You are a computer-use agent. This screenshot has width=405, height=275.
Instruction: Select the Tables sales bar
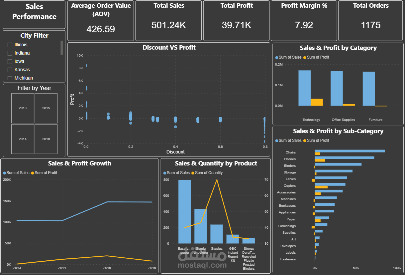[331, 178]
